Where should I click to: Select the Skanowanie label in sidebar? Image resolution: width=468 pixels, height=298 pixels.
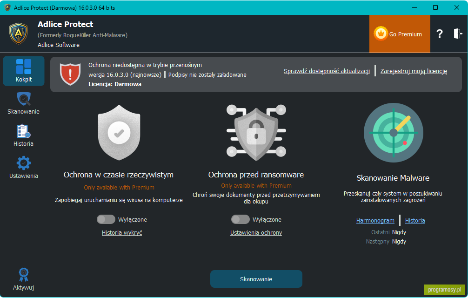[24, 112]
